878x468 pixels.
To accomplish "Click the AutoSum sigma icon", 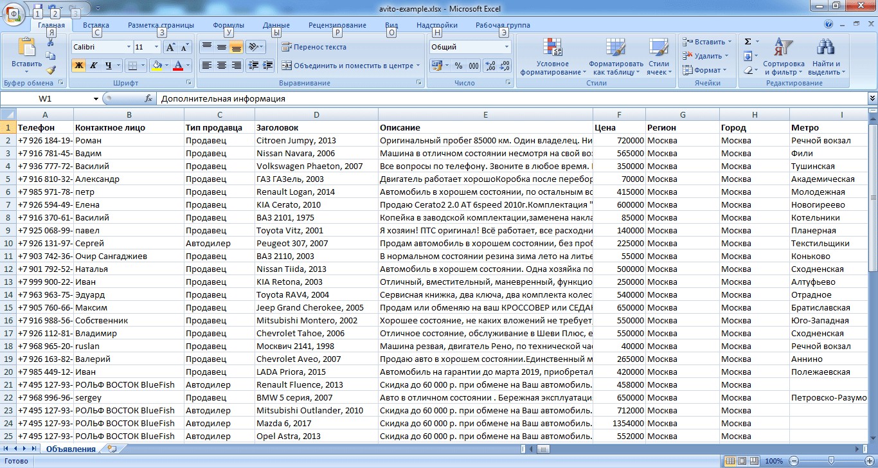I will pos(748,42).
